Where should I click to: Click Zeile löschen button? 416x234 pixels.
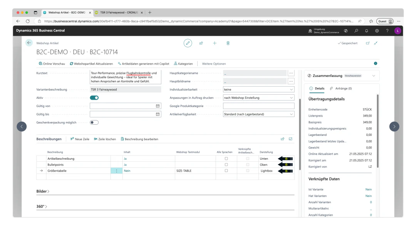[x=105, y=139]
